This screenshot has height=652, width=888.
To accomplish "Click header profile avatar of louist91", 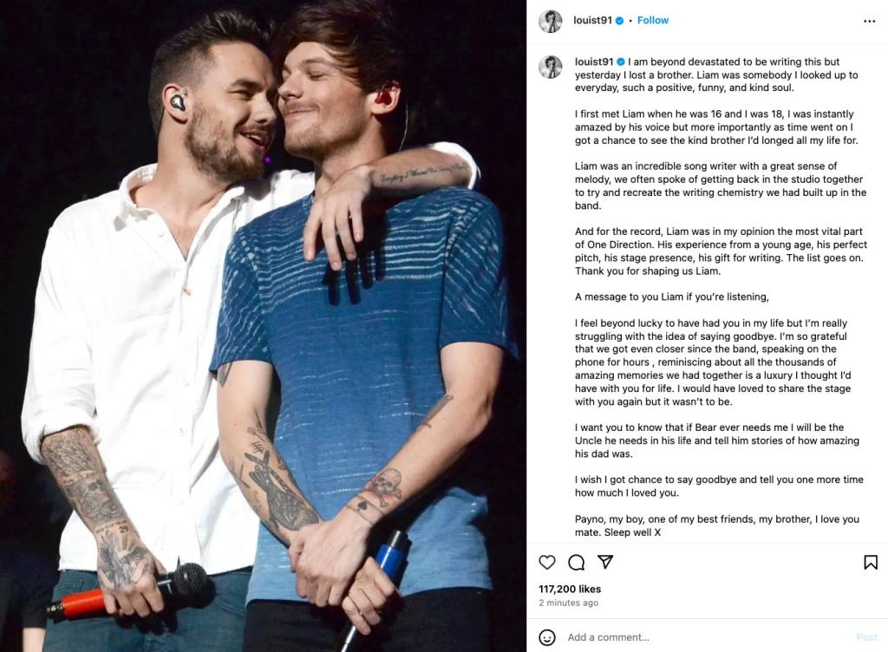I will [550, 21].
